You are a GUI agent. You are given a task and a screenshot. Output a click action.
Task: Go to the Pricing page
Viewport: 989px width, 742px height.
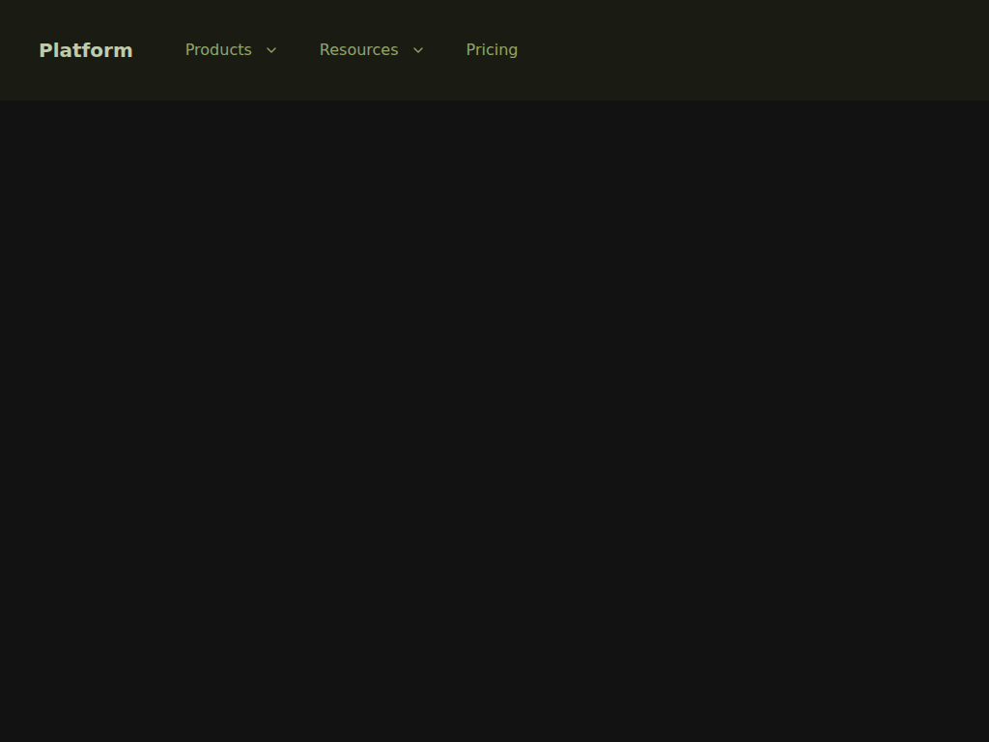(x=492, y=50)
